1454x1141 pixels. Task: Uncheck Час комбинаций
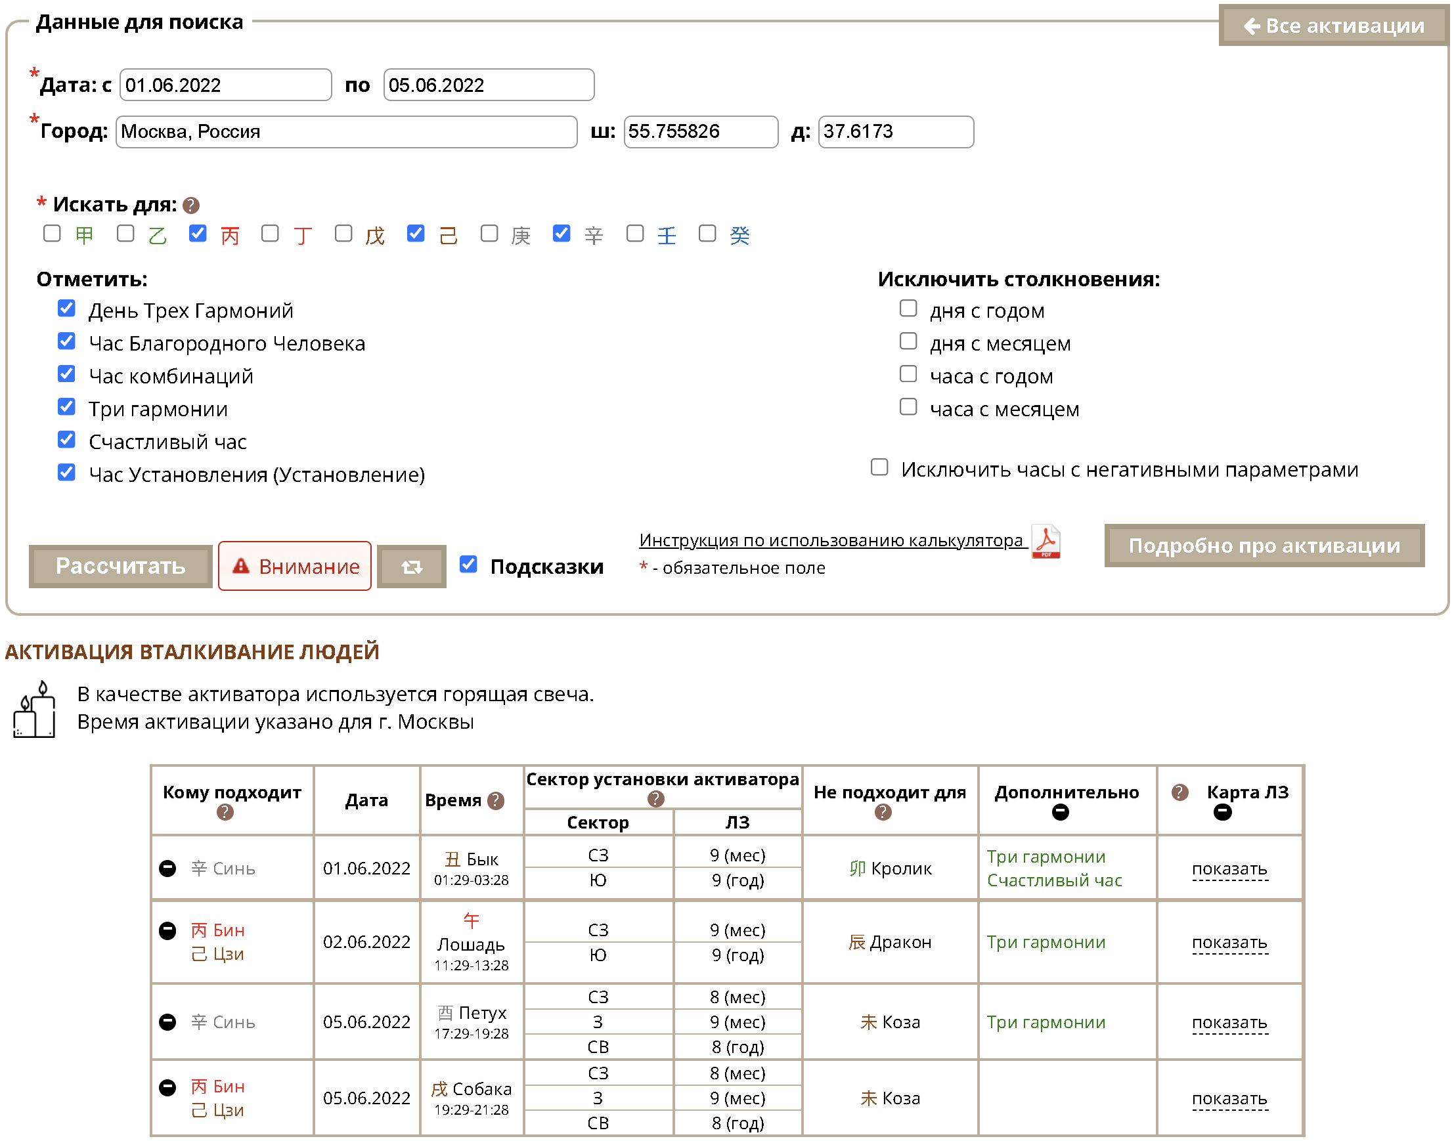pos(66,374)
